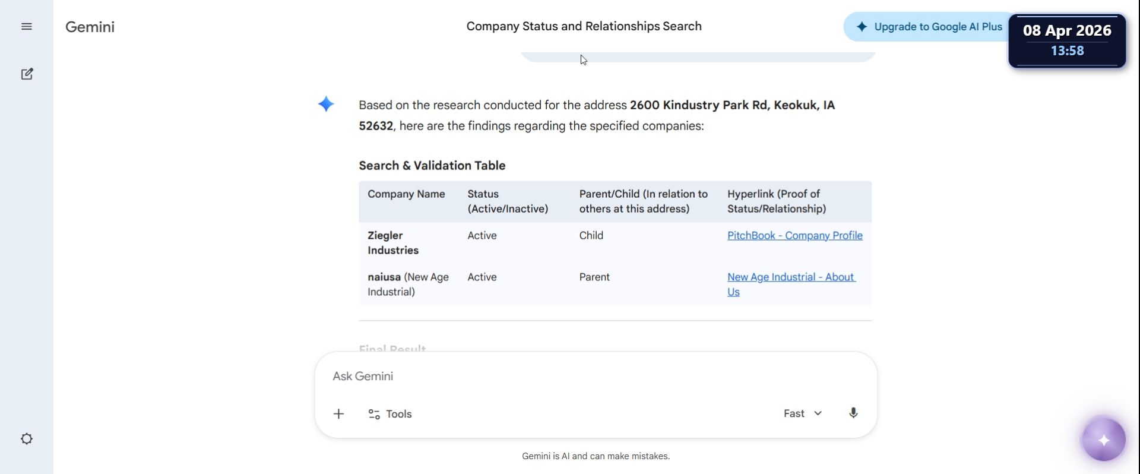Screen dimensions: 1140x474
Task: Click the purple sparkle floating button
Action: tap(1103, 440)
